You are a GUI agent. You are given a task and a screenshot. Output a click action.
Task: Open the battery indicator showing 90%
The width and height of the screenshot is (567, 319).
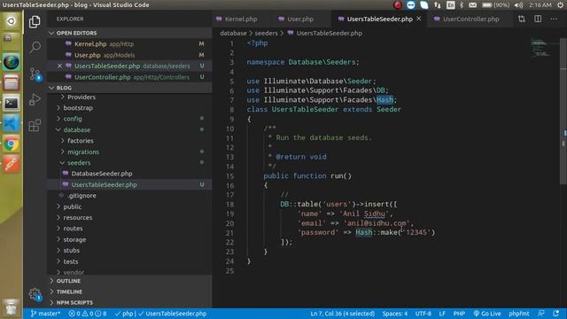click(496, 5)
